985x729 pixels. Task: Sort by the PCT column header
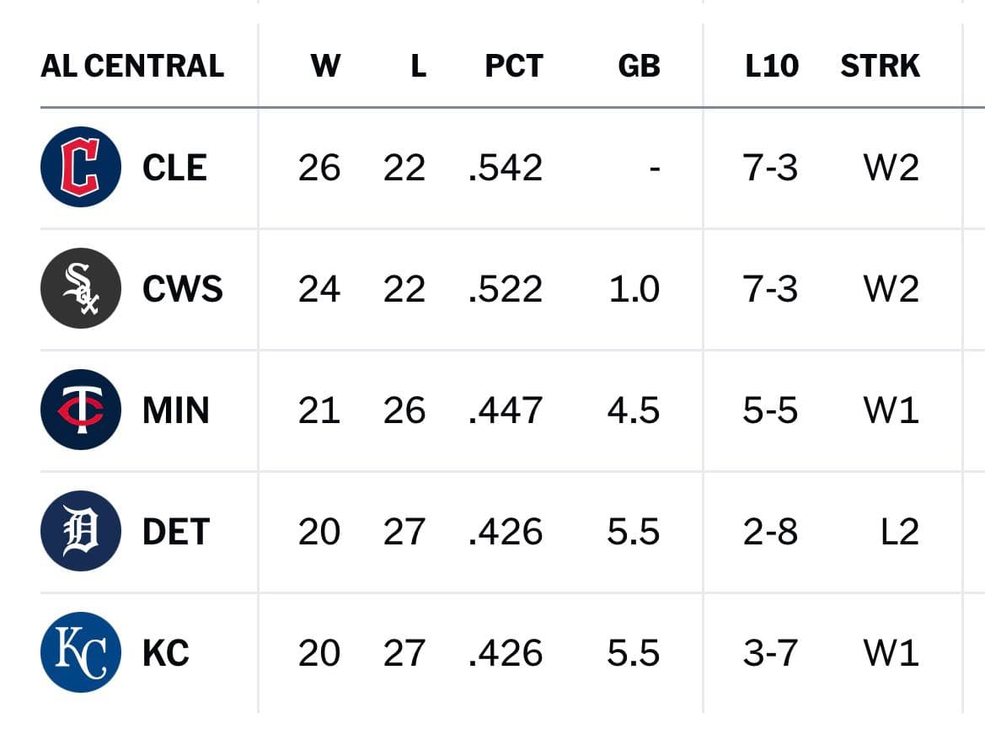514,66
